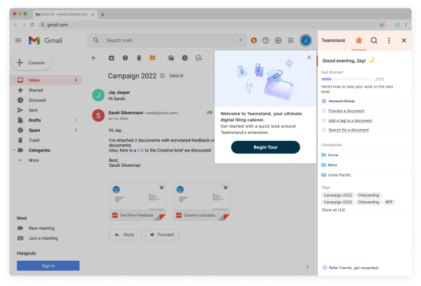The image size is (421, 286).
Task: Report spam icon in toolbar
Action: point(125,57)
